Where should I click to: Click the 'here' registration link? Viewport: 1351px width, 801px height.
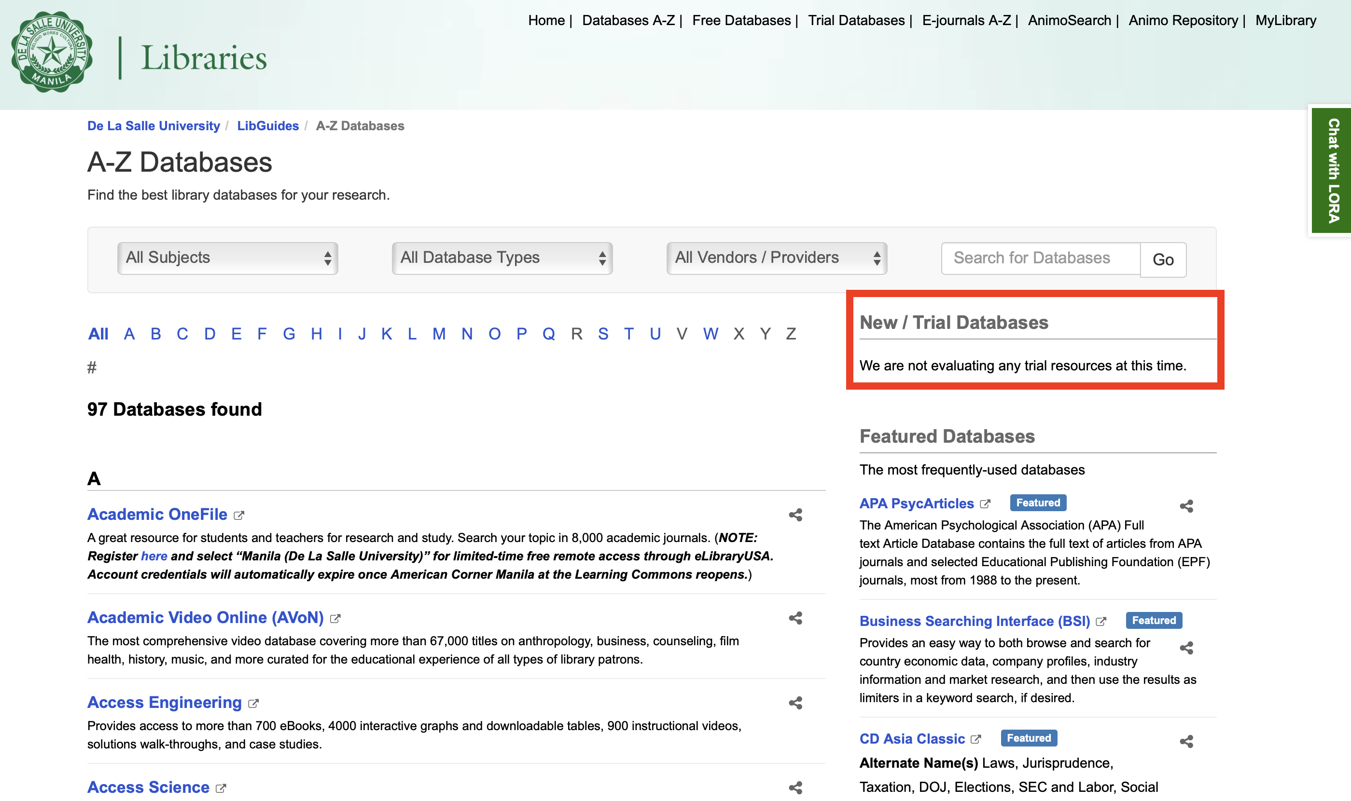154,556
